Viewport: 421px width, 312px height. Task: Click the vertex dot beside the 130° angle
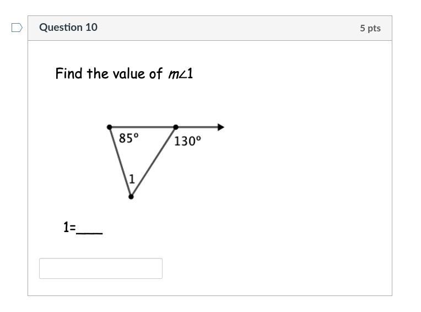(176, 127)
